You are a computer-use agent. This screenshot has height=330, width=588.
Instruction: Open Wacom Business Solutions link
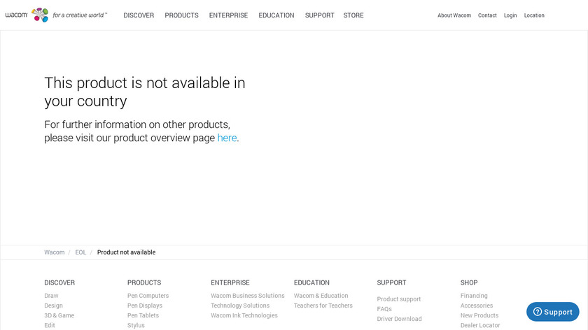point(248,296)
